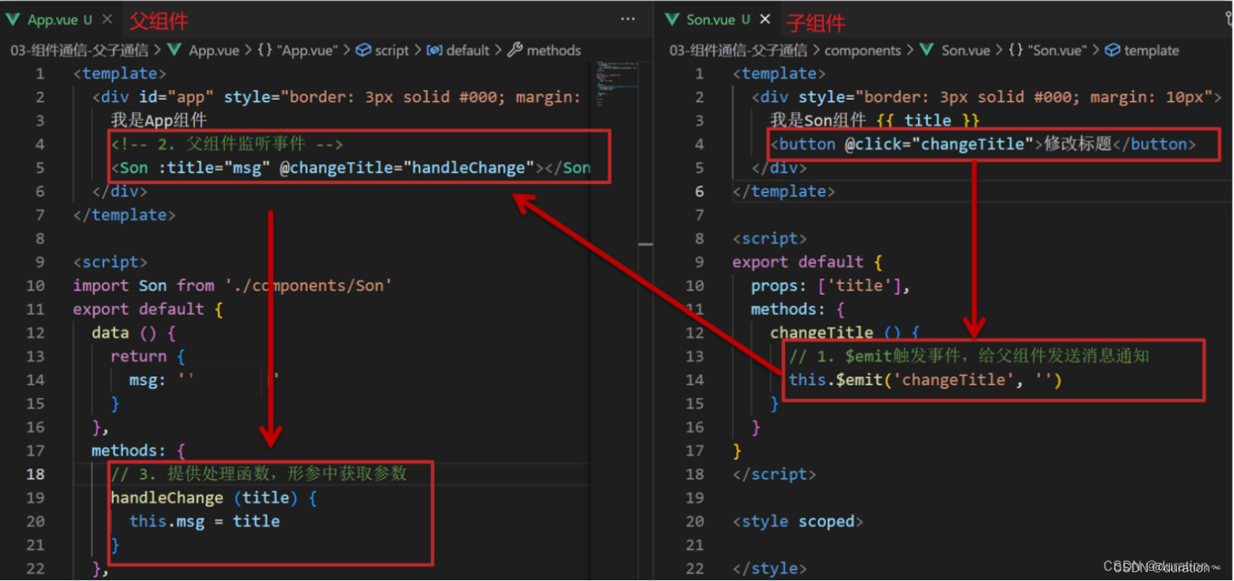Click comment 3. 提供处理函数，形参中获取参数
The image size is (1234, 581).
(x=258, y=474)
